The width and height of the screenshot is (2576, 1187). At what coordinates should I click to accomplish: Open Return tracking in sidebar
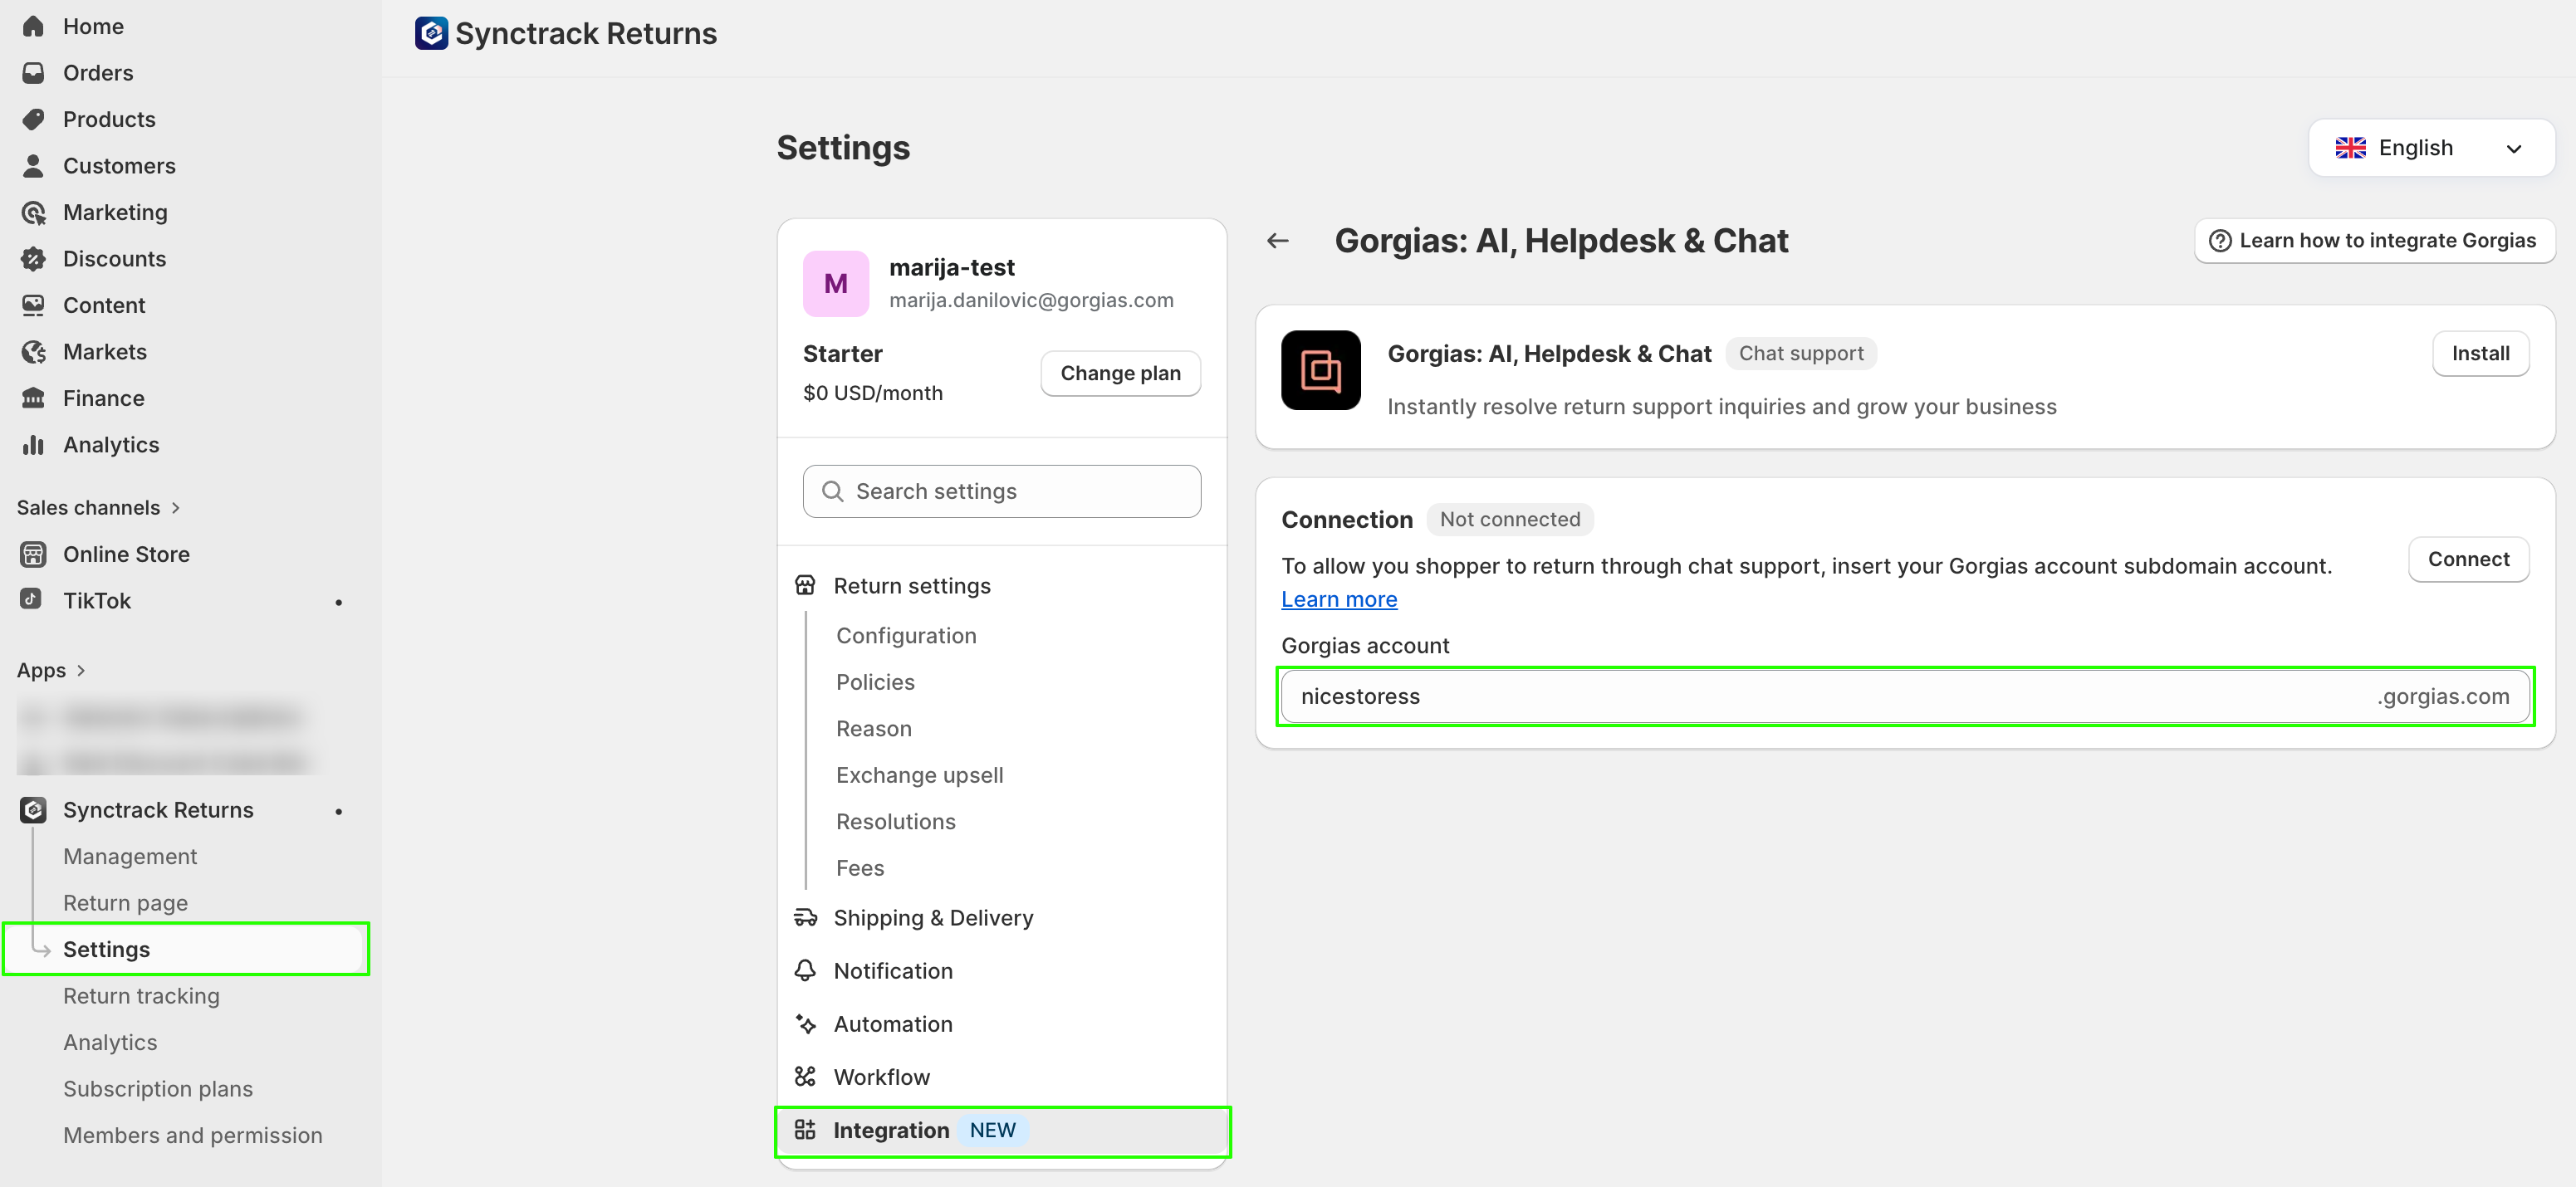pos(141,995)
